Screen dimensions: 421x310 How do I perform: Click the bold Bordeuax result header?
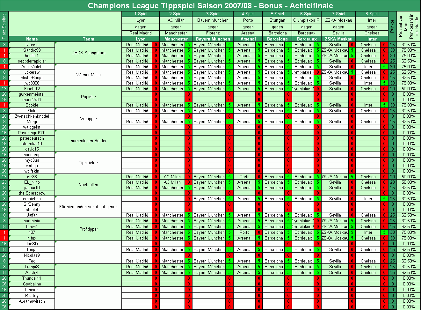click(307, 39)
